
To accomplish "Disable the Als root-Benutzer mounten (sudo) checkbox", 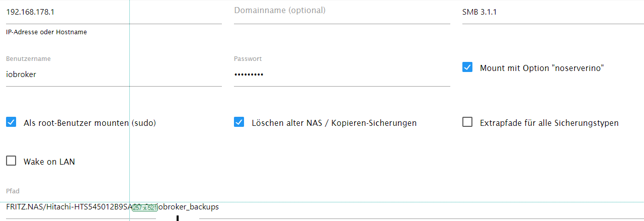I will click(11, 122).
